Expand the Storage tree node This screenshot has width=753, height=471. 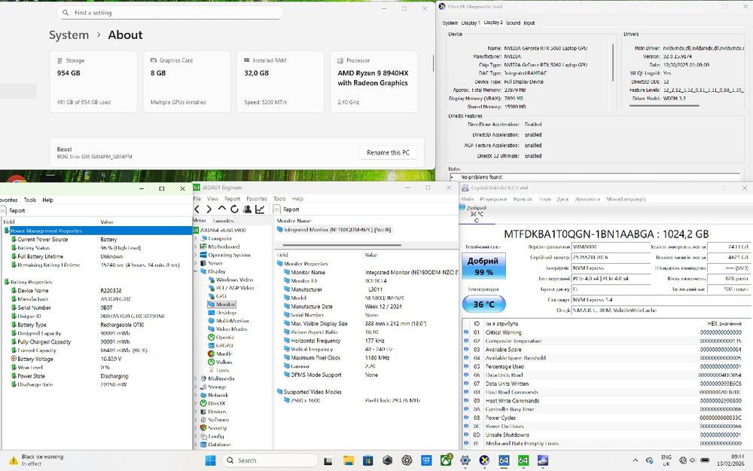(197, 387)
